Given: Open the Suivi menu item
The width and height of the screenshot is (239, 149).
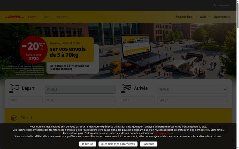Looking at the screenshot, I should pos(47,17).
